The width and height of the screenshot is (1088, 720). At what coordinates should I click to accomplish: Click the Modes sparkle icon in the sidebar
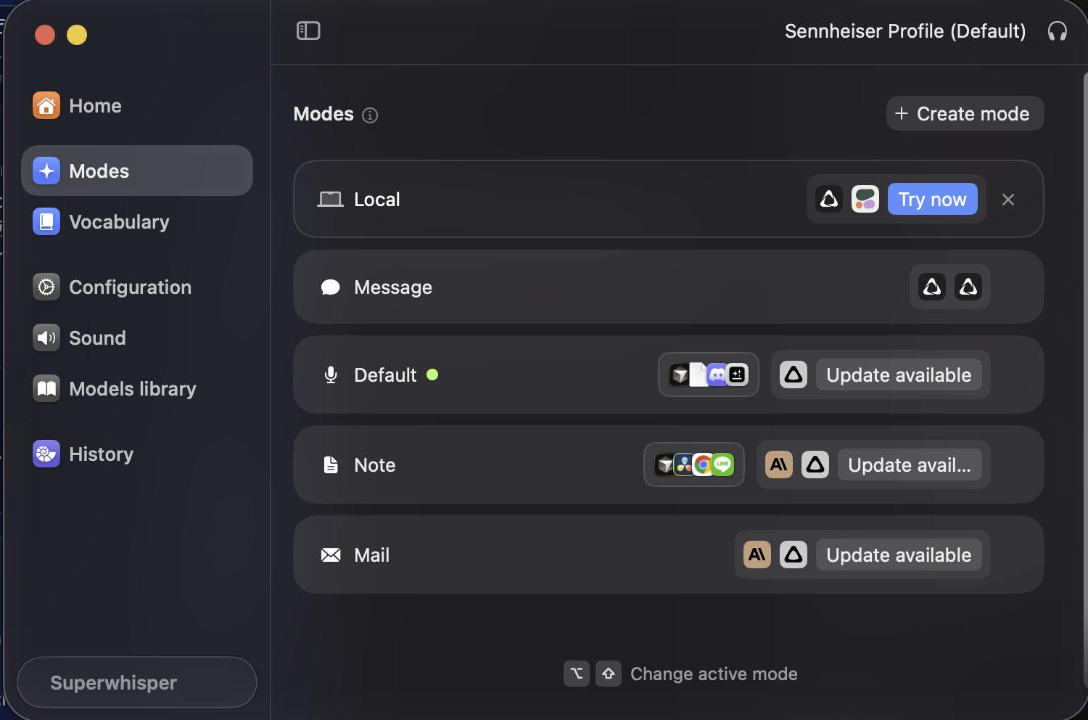click(46, 171)
